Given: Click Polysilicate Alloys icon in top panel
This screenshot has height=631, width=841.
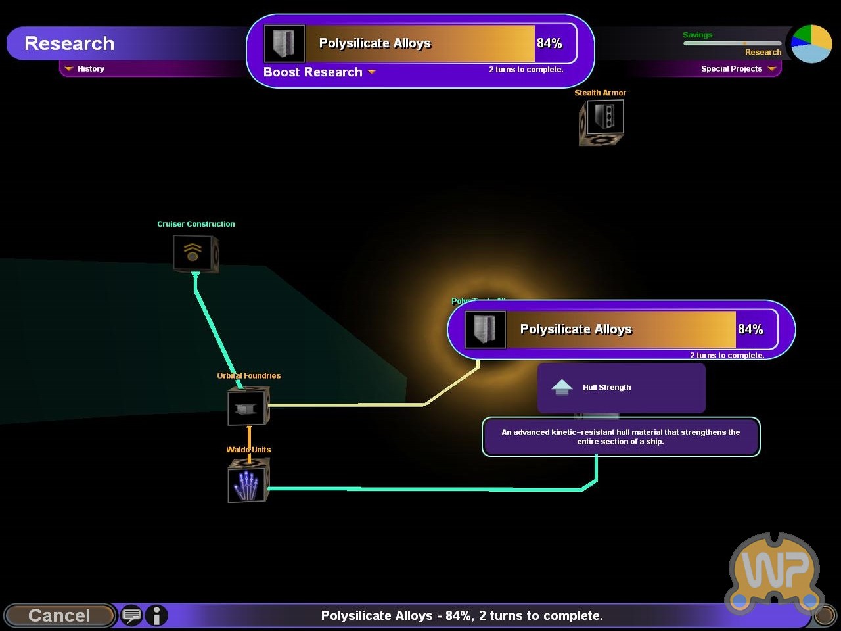Looking at the screenshot, I should 284,43.
